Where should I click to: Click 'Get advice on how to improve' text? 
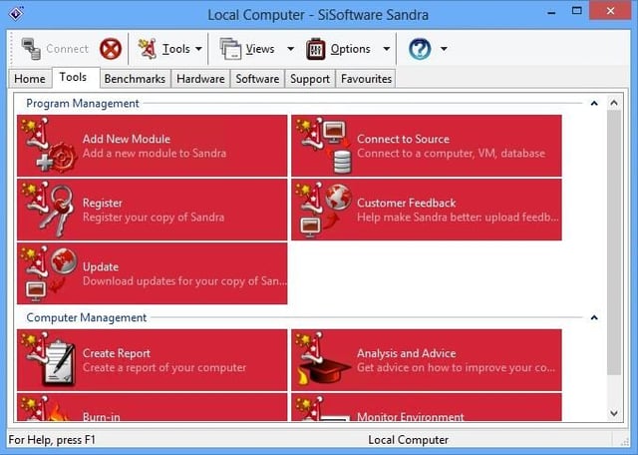[456, 367]
